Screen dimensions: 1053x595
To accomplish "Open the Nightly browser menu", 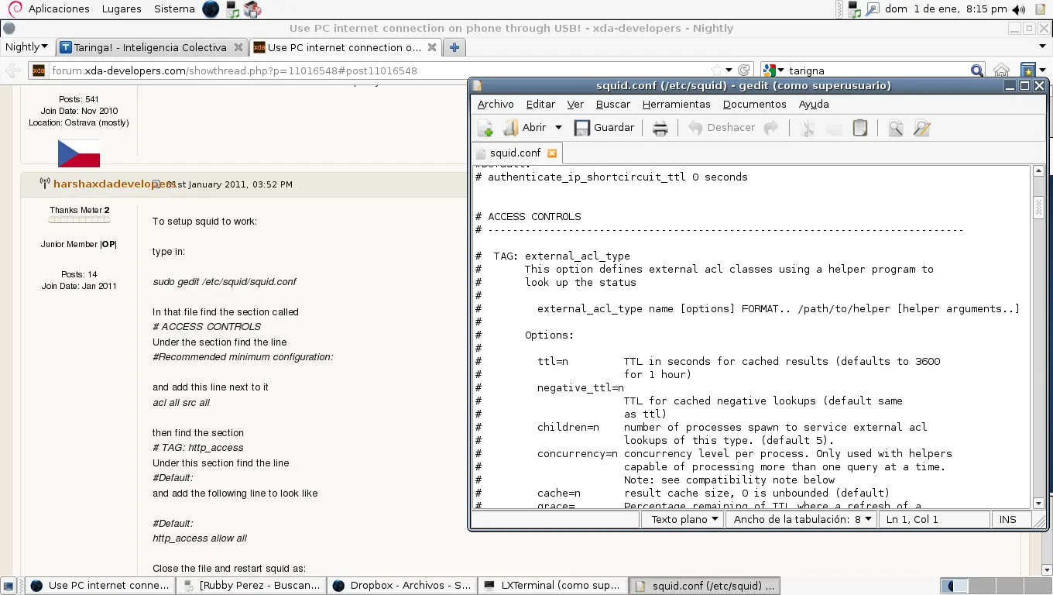I will (x=26, y=47).
